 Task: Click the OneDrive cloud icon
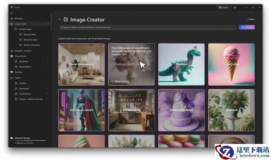click(x=11, y=51)
